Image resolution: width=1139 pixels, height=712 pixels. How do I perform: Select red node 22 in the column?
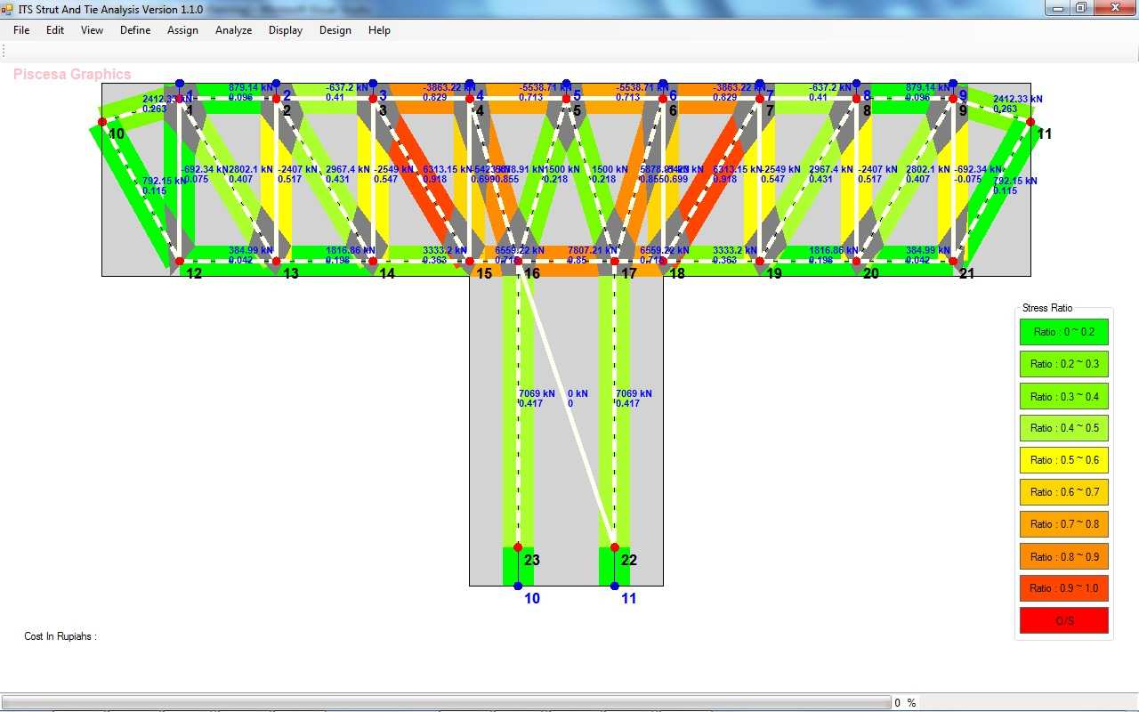[x=615, y=547]
